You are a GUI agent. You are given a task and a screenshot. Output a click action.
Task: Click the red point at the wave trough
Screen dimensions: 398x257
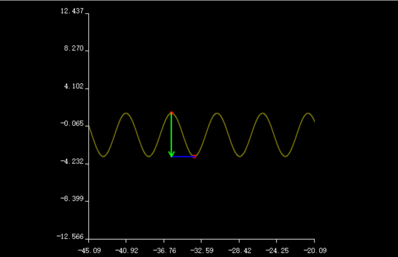[194, 156]
